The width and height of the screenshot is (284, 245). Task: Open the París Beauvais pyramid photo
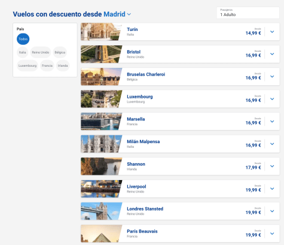click(x=101, y=234)
